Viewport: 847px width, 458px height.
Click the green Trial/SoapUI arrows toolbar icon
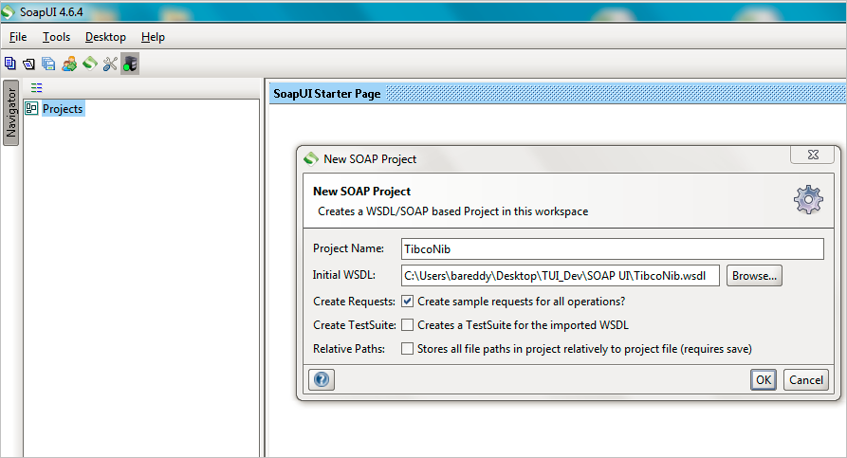coord(90,64)
